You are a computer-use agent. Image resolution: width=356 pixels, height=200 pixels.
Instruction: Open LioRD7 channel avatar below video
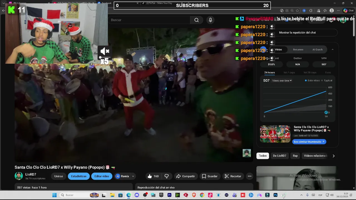(19, 176)
